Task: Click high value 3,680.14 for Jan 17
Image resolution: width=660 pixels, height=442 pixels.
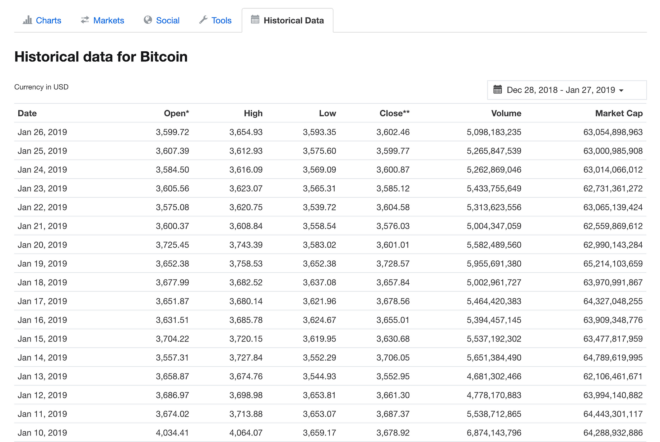Action: 246,301
